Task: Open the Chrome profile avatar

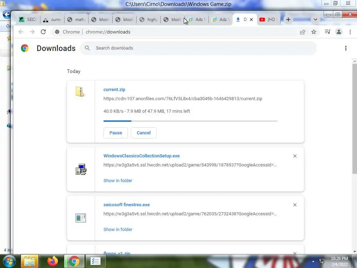Action: [x=339, y=32]
